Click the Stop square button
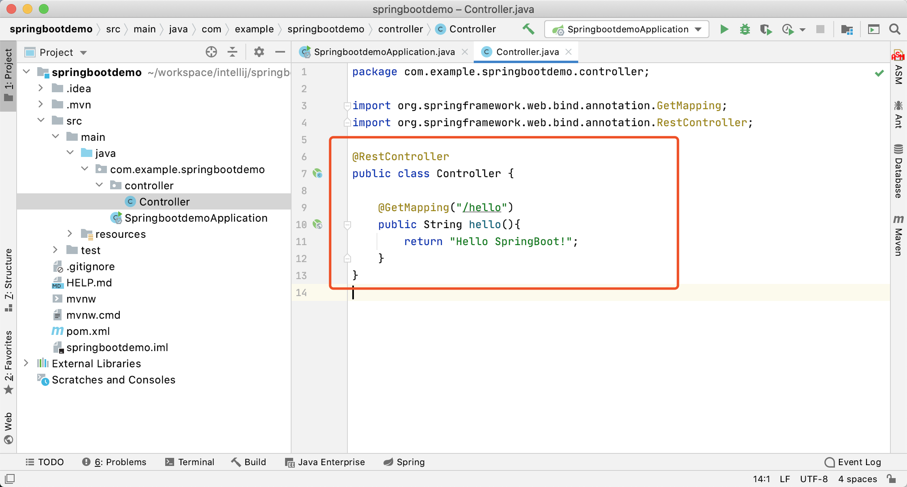The width and height of the screenshot is (907, 487). (x=820, y=29)
